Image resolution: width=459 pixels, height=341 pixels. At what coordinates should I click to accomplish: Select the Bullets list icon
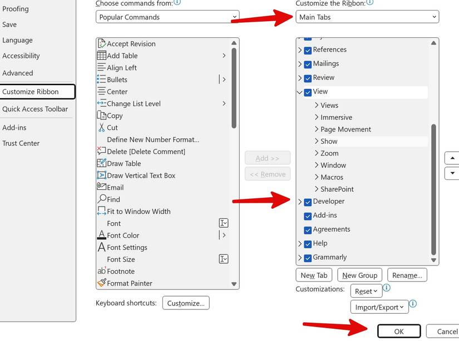click(101, 79)
